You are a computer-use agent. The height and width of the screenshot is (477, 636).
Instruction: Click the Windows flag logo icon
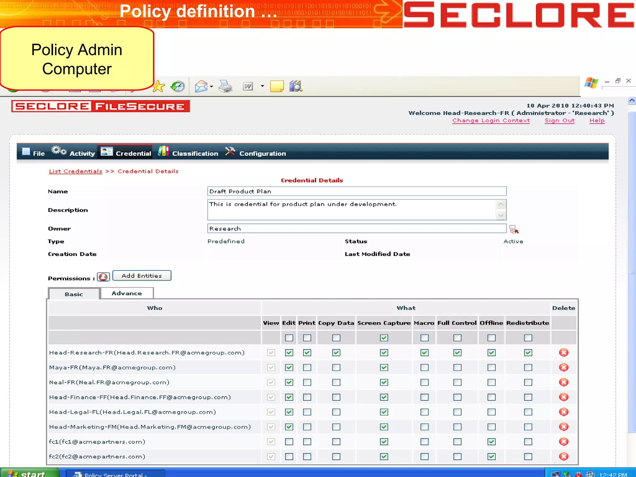[591, 83]
